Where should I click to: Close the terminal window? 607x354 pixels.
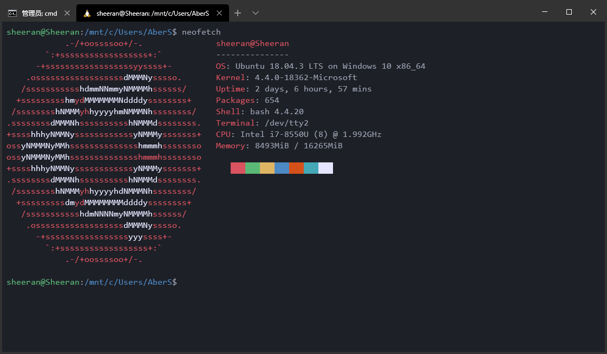(594, 12)
